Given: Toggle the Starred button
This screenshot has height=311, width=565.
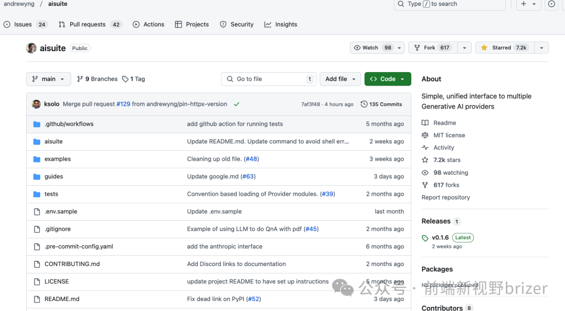Looking at the screenshot, I should pos(504,47).
